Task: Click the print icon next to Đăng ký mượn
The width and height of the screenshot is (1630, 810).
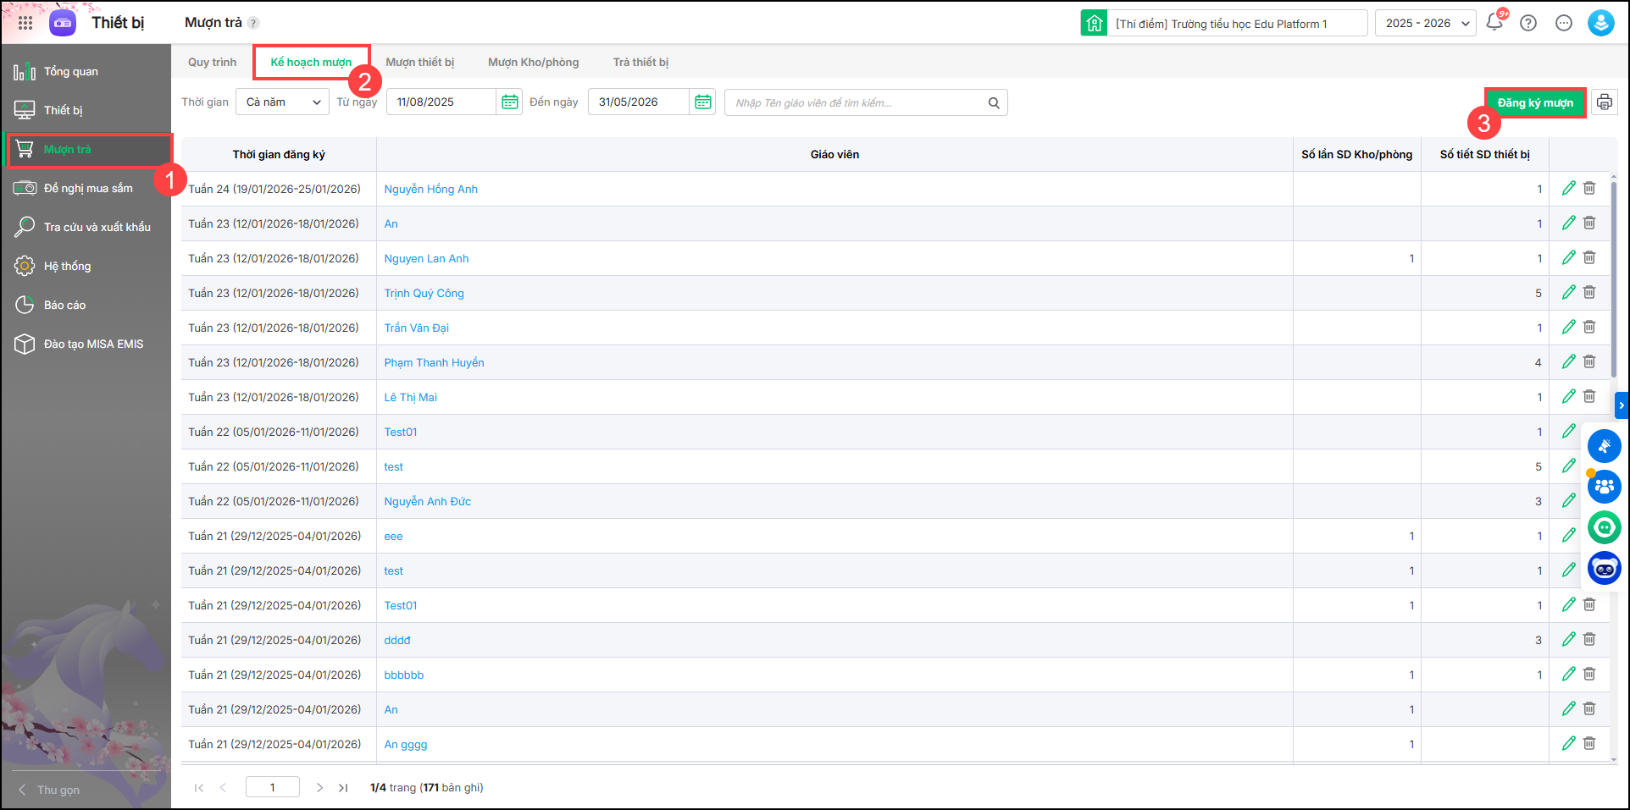Action: [x=1604, y=102]
